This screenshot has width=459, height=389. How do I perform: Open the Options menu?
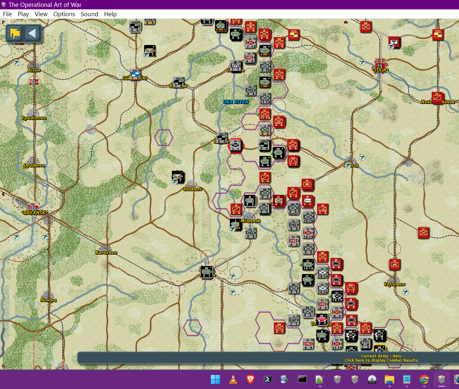coord(64,14)
